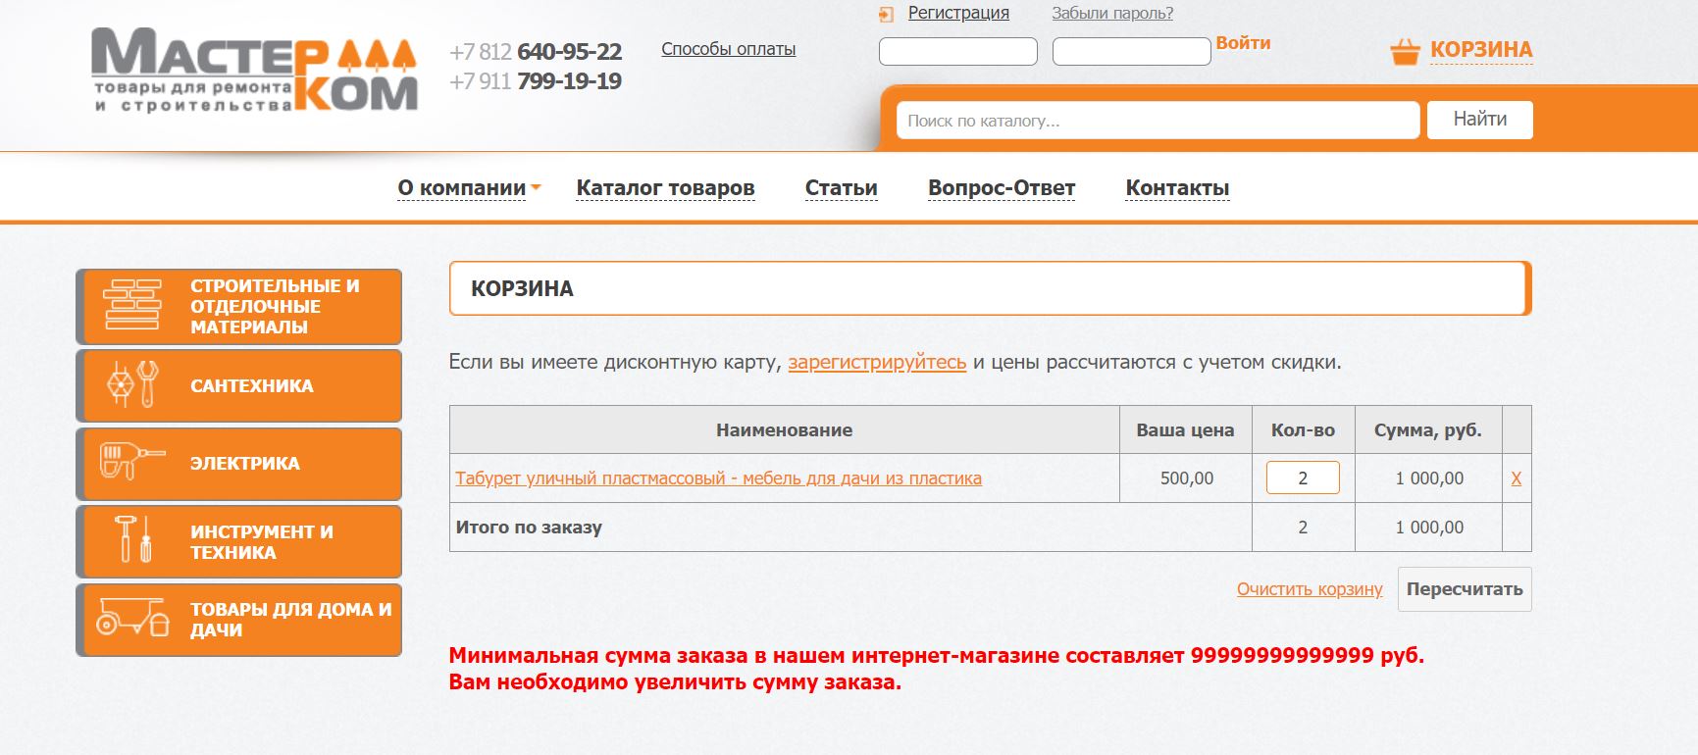This screenshot has width=1698, height=755.
Task: Click the shopping basket icon in header
Action: click(1405, 51)
